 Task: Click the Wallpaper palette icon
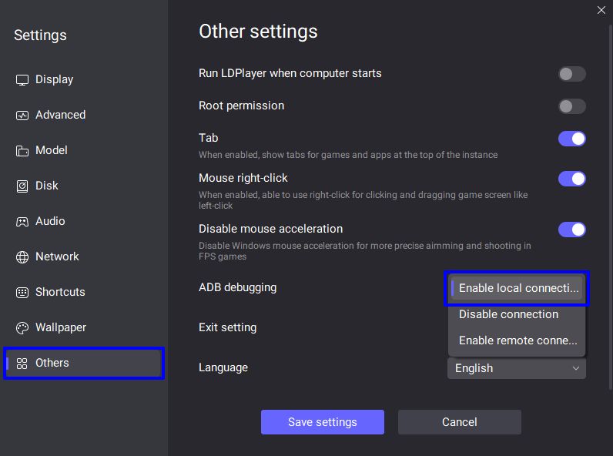click(22, 327)
